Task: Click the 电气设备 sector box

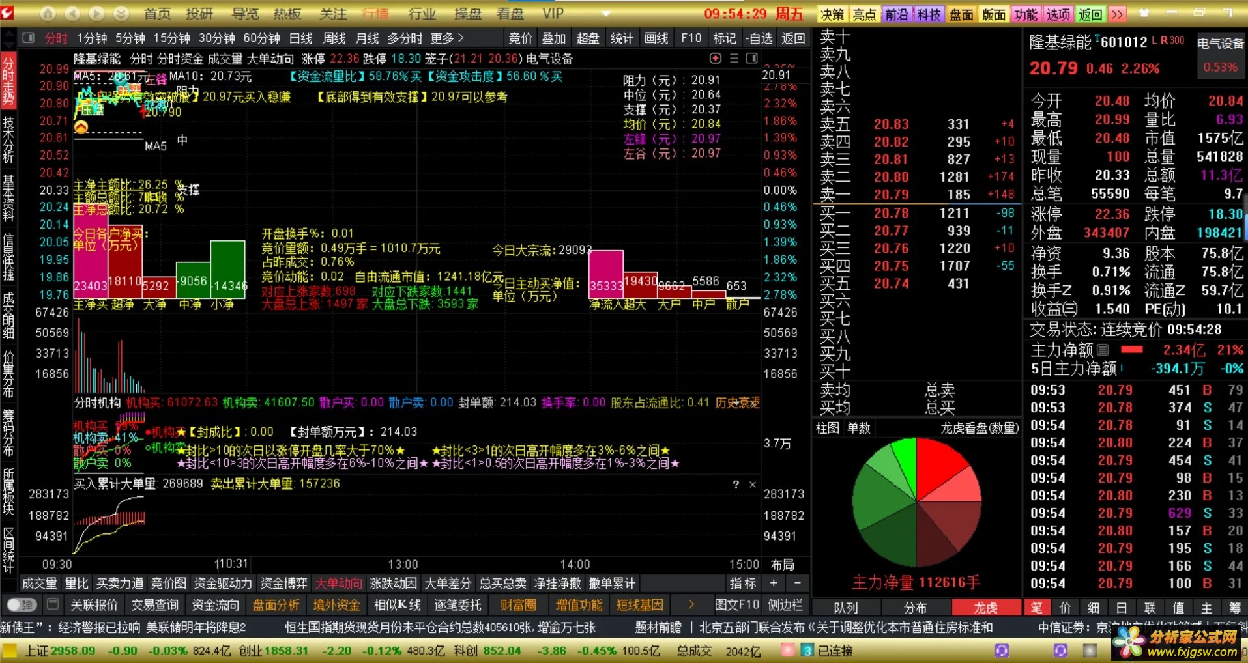Action: pos(1220,55)
